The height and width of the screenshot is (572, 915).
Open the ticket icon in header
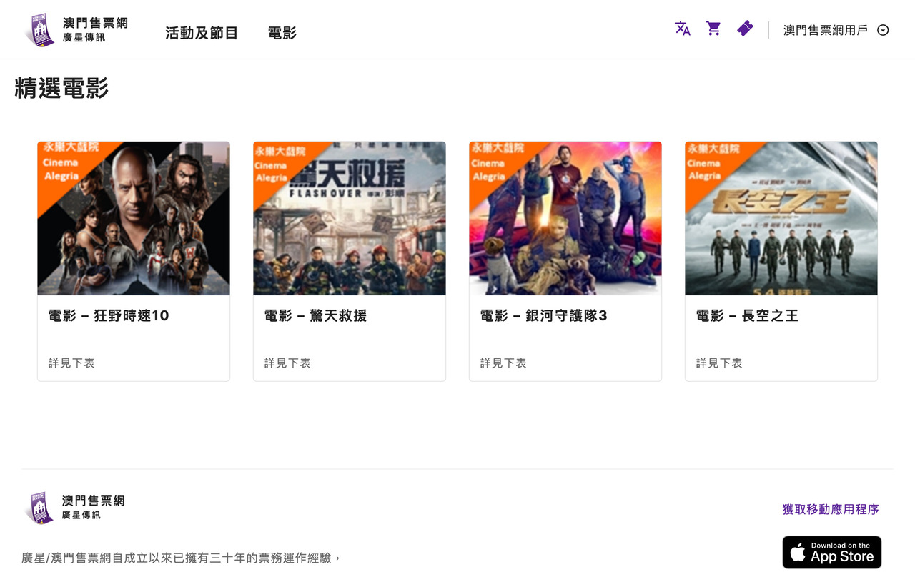point(745,29)
